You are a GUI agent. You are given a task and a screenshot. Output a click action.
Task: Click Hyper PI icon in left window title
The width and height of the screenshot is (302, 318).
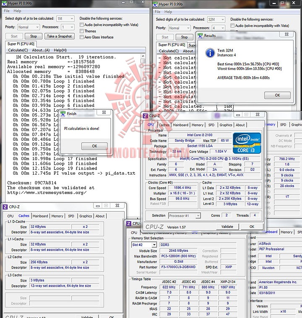(4, 3)
